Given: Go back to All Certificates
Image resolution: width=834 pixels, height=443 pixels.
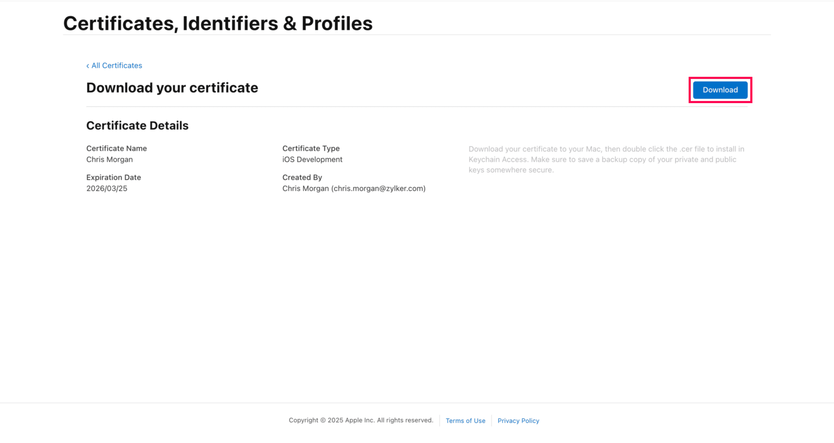Looking at the screenshot, I should pyautogui.click(x=117, y=66).
